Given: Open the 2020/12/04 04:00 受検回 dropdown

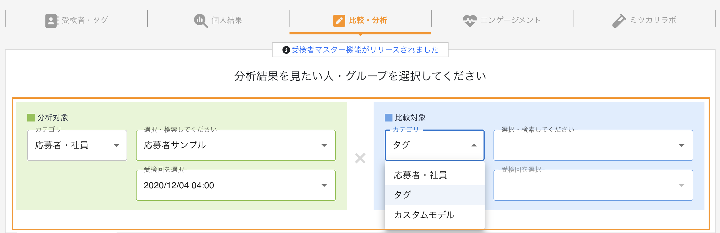Looking at the screenshot, I should click(236, 185).
